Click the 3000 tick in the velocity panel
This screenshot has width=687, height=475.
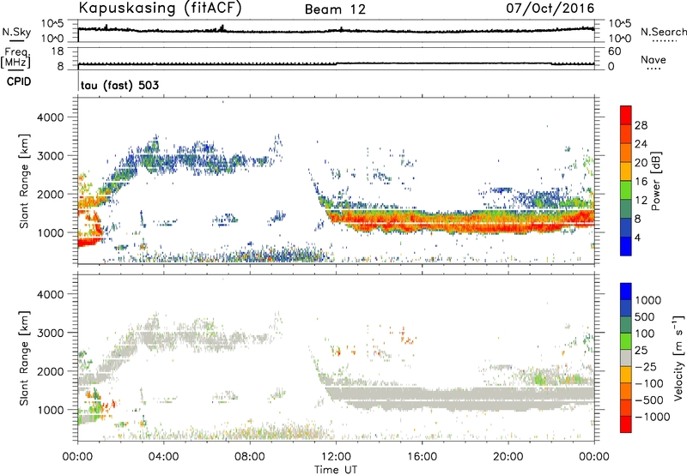point(51,333)
